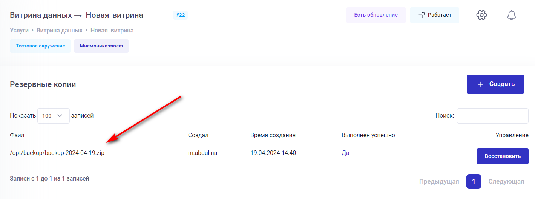Open settings via the gear icon
The image size is (535, 199).
(481, 15)
